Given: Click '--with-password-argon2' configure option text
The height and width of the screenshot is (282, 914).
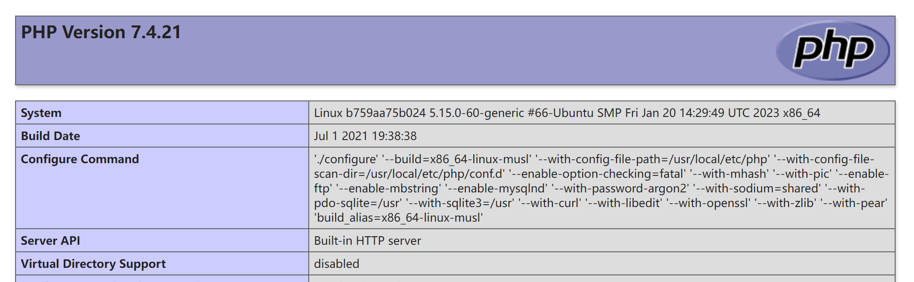Looking at the screenshot, I should click(x=620, y=188).
